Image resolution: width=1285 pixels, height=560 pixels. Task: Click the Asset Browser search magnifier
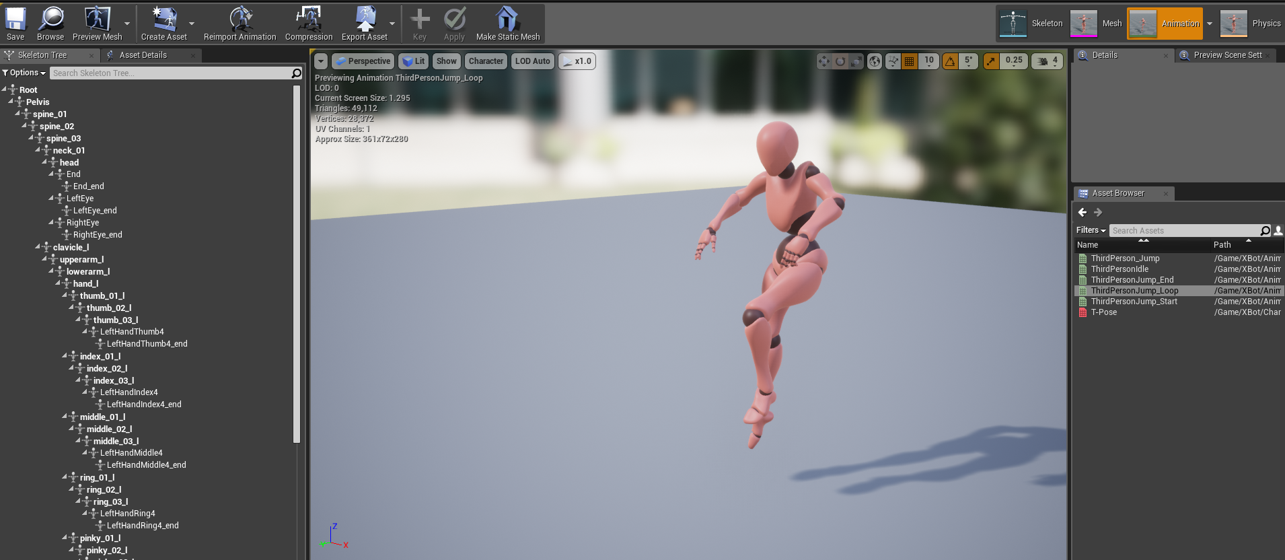pyautogui.click(x=1265, y=231)
